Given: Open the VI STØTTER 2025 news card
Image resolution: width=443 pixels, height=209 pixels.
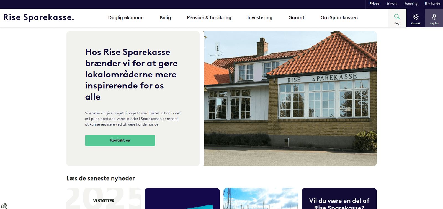Looking at the screenshot, I should [104, 198].
